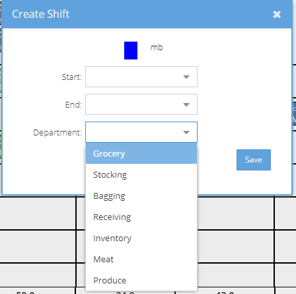The width and height of the screenshot is (296, 294).
Task: Choose the Receiving department option
Action: pyautogui.click(x=141, y=217)
